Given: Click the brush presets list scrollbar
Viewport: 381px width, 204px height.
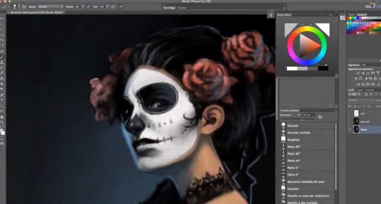Looking at the screenshot, I should [x=336, y=156].
